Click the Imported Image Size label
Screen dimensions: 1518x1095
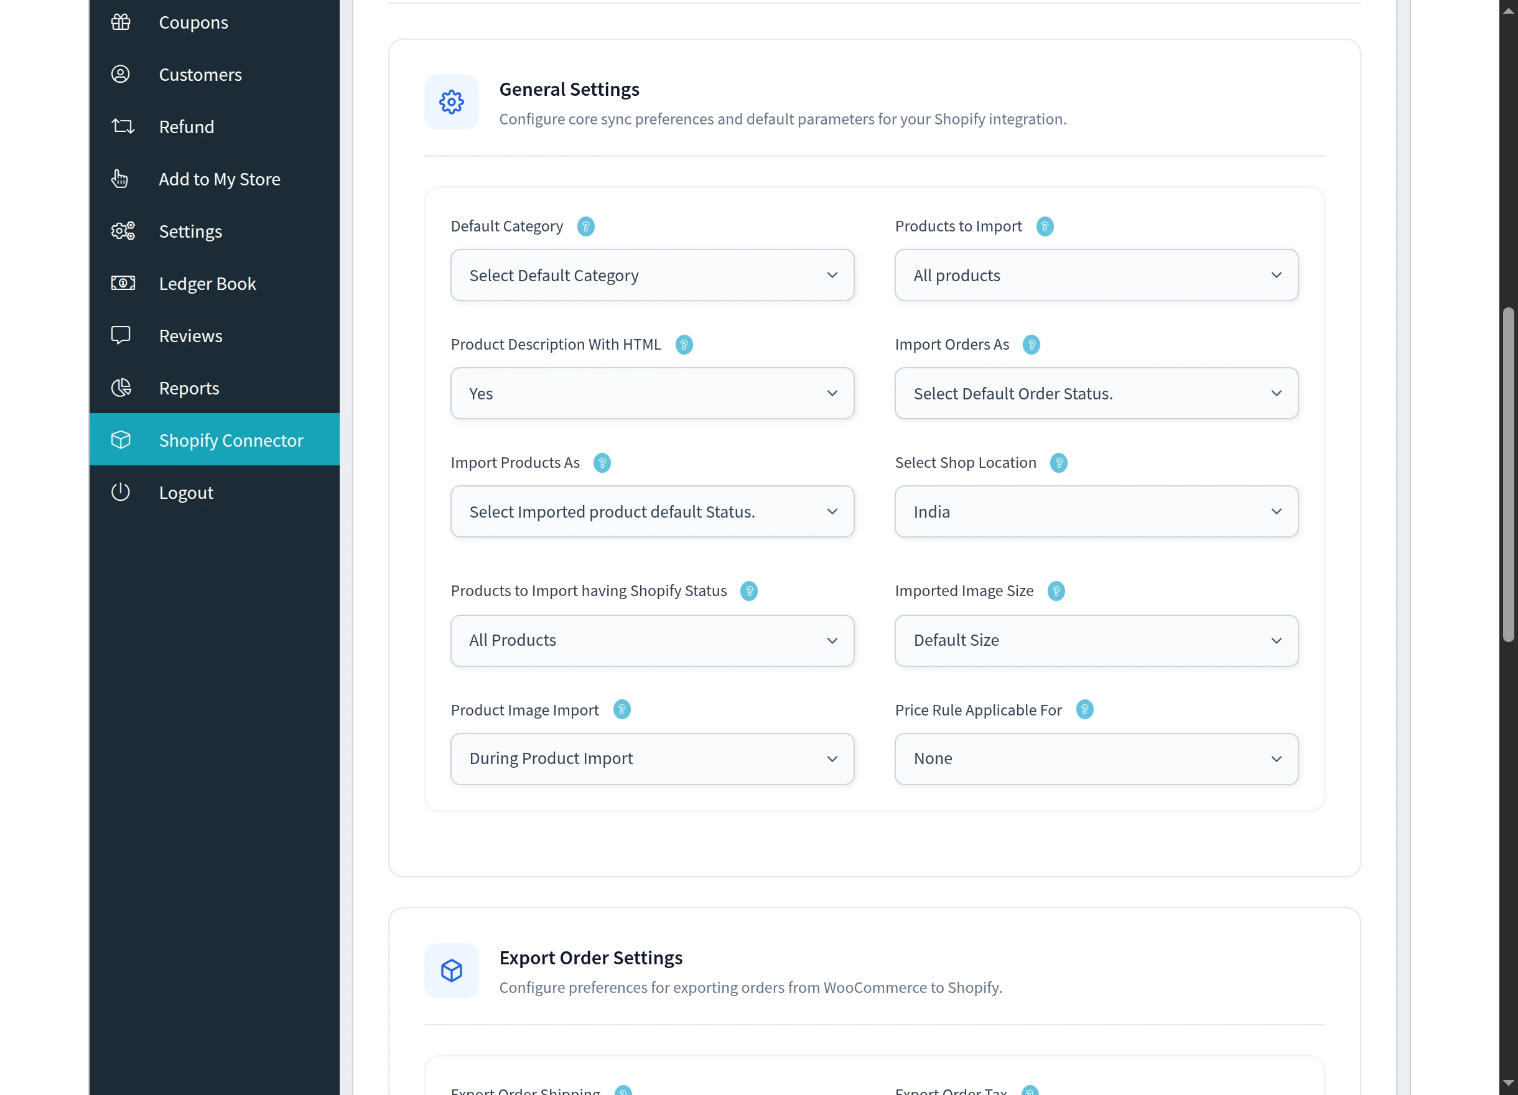coord(964,590)
